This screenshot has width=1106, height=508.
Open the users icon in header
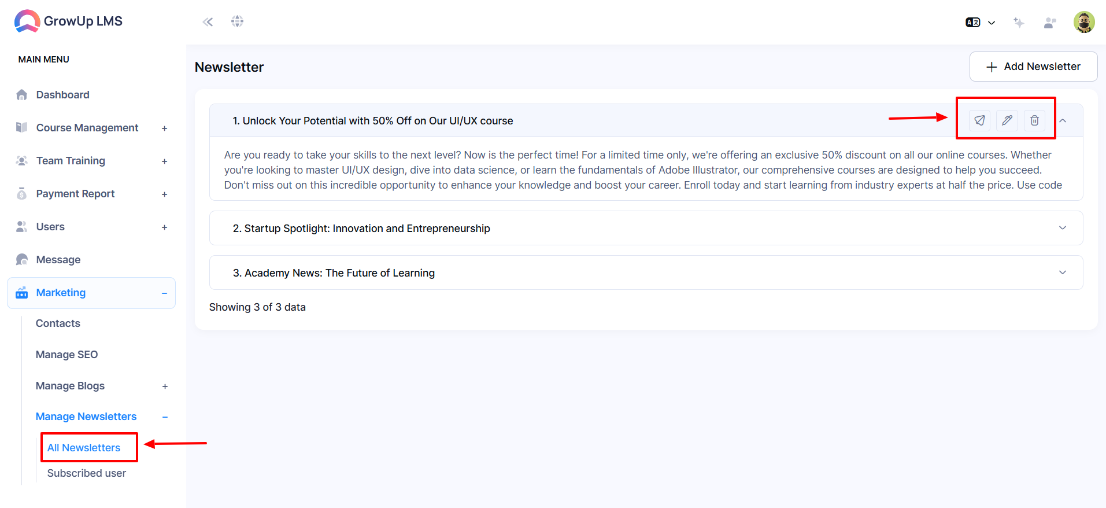coord(1050,23)
